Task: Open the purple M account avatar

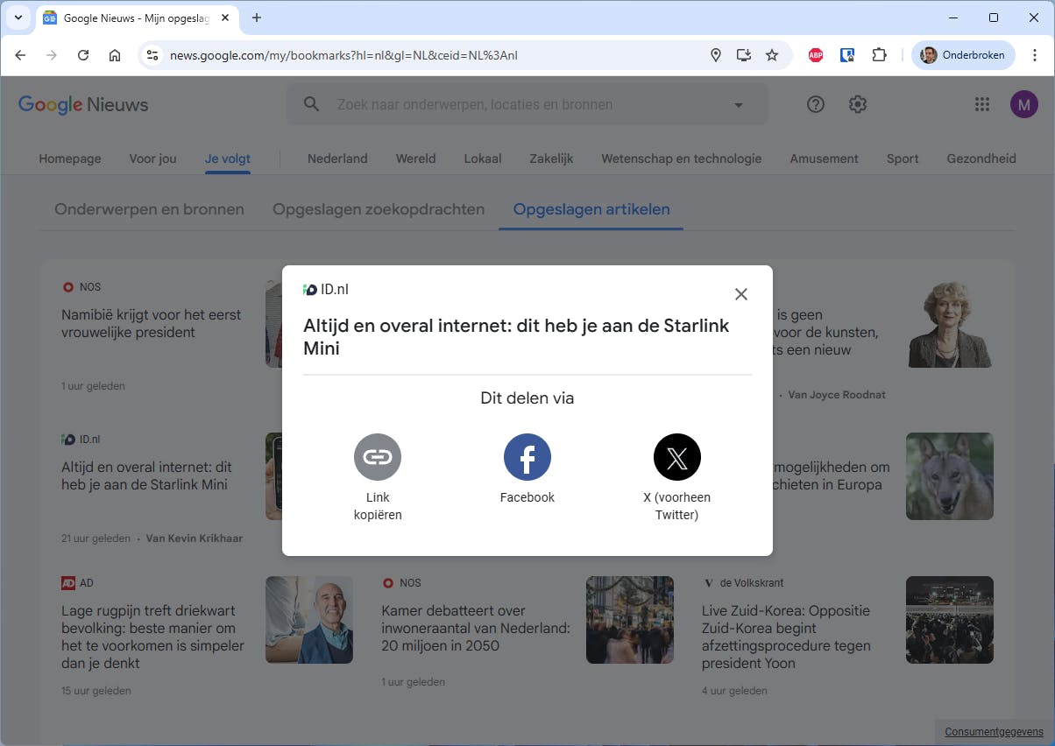Action: [1023, 104]
